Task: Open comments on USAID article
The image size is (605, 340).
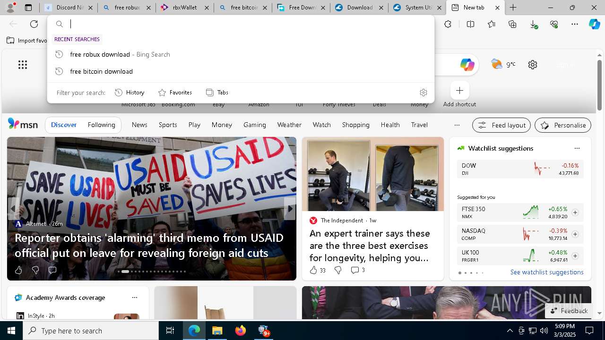Action: [52, 270]
